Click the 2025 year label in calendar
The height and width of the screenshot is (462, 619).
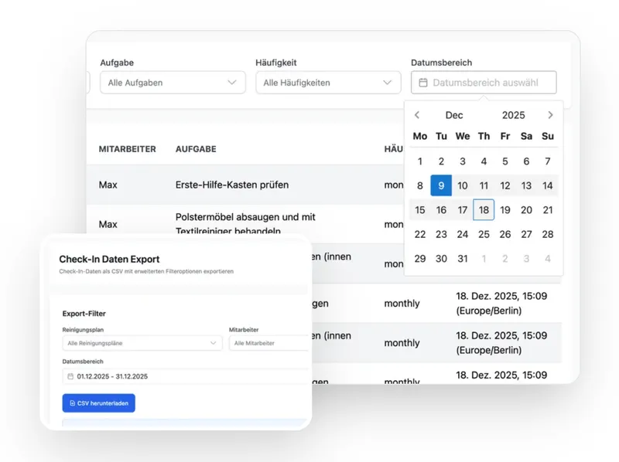click(513, 115)
